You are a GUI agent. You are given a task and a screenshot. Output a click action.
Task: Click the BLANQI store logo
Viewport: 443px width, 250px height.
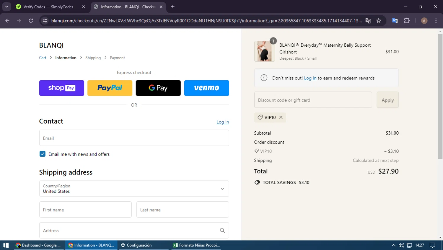tap(51, 45)
